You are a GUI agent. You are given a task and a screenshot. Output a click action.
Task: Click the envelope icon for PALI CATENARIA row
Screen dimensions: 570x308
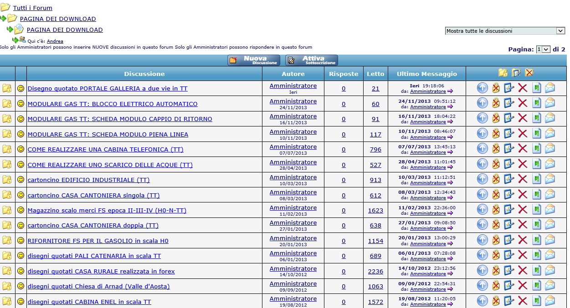pyautogui.click(x=550, y=256)
